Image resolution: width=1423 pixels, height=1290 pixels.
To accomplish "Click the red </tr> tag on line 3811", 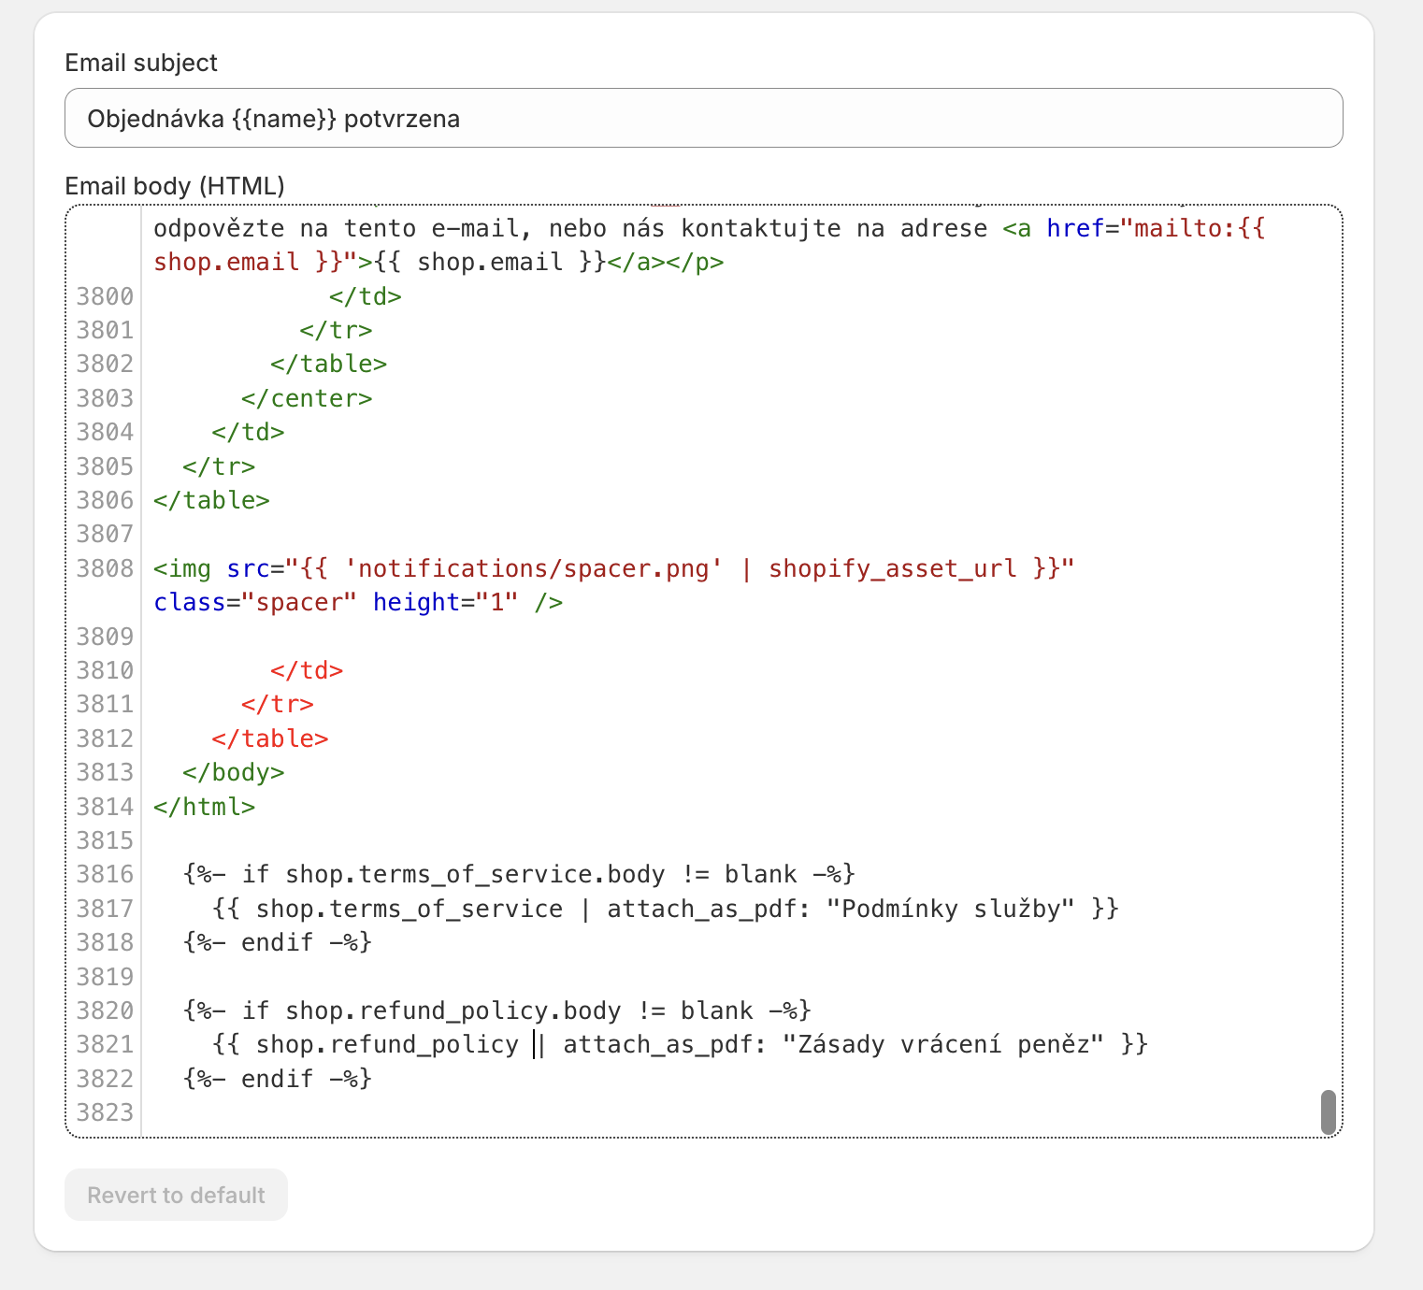I will point(278,704).
